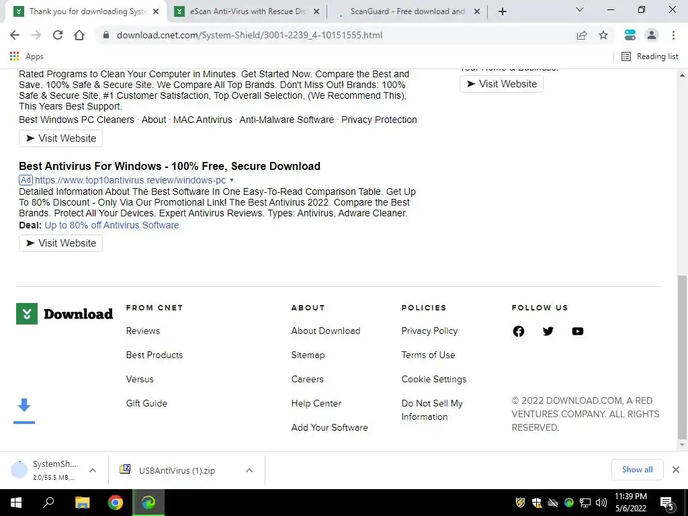Expand USBAntiVirus (1).zip options chevron

coord(249,470)
